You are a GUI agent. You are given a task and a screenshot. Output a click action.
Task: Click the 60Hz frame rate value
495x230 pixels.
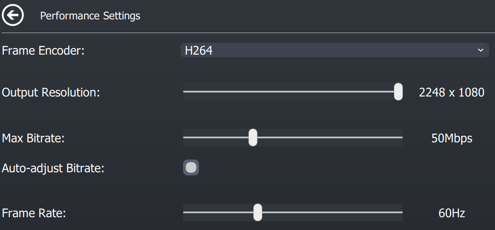click(x=451, y=213)
